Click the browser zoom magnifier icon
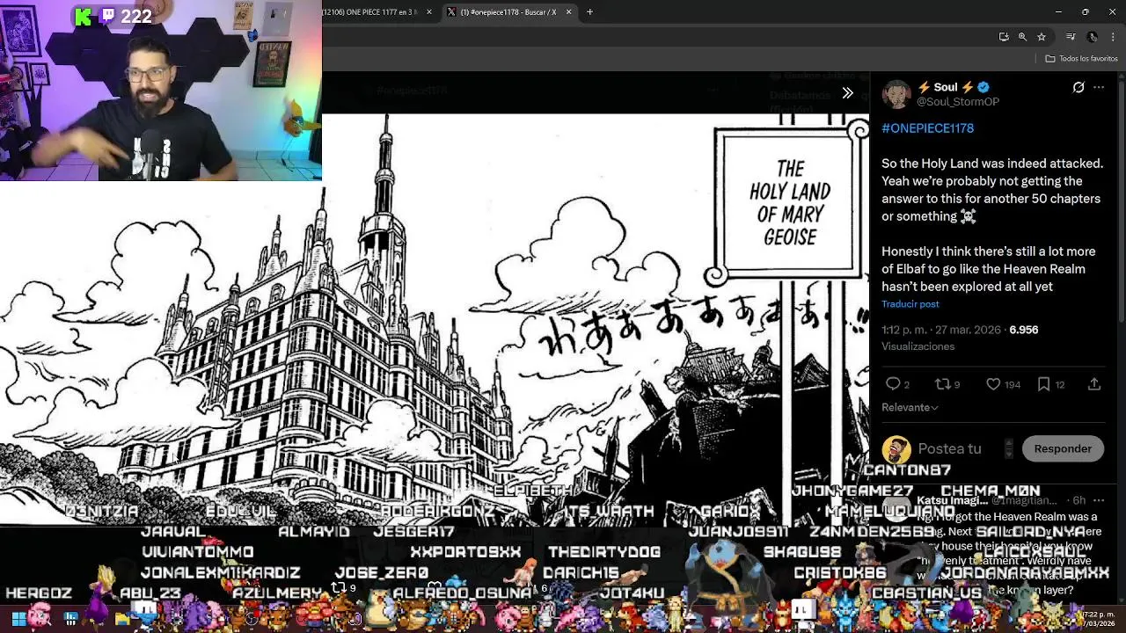The height and width of the screenshot is (633, 1126). [1022, 37]
